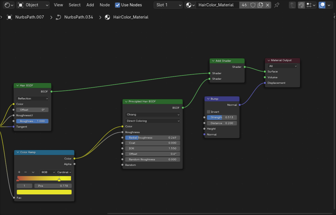Collapse the Bump node
The width and height of the screenshot is (336, 215).
208,99
